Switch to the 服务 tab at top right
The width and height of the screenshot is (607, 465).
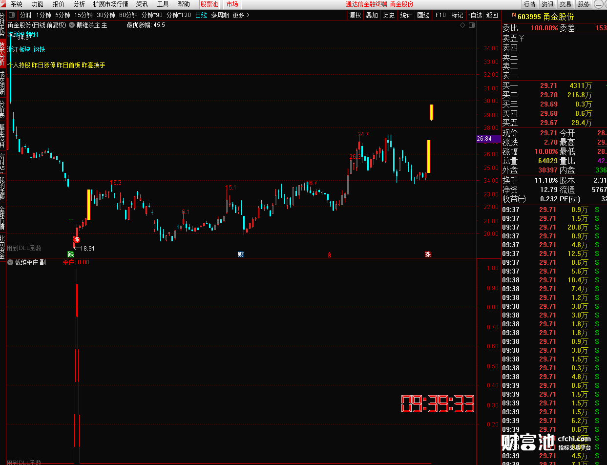coord(584,4)
